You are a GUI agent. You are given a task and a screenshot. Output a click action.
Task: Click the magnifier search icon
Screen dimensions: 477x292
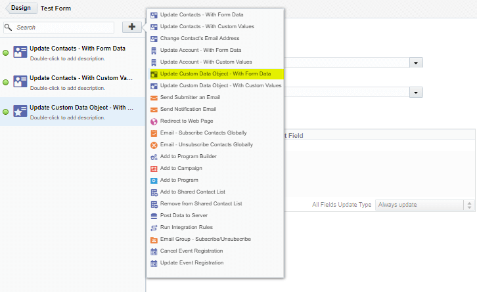click(9, 28)
